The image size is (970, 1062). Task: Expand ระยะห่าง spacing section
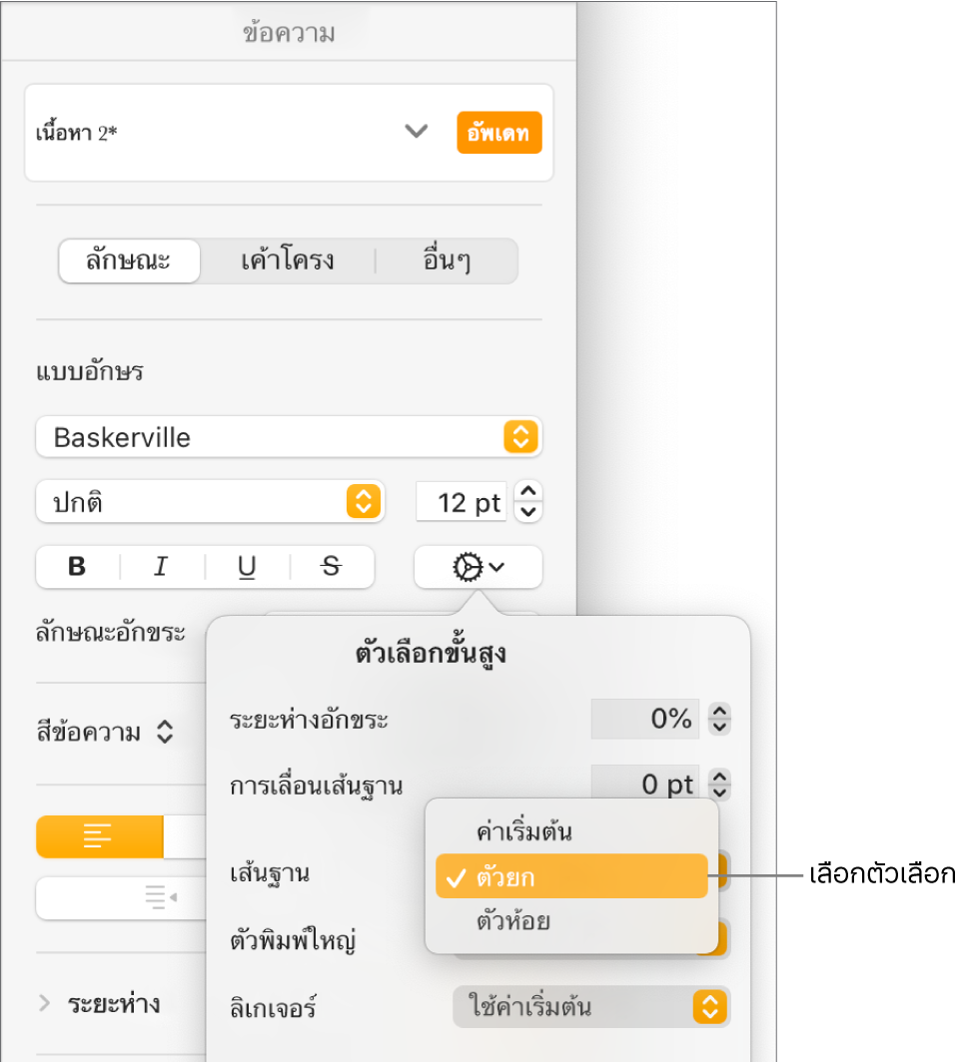pos(45,1003)
